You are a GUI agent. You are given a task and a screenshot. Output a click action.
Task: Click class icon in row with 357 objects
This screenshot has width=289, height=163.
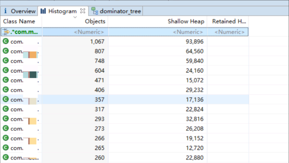point(6,99)
